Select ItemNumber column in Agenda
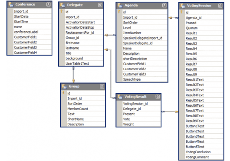The height and width of the screenshot is (161, 230). (x=145, y=33)
